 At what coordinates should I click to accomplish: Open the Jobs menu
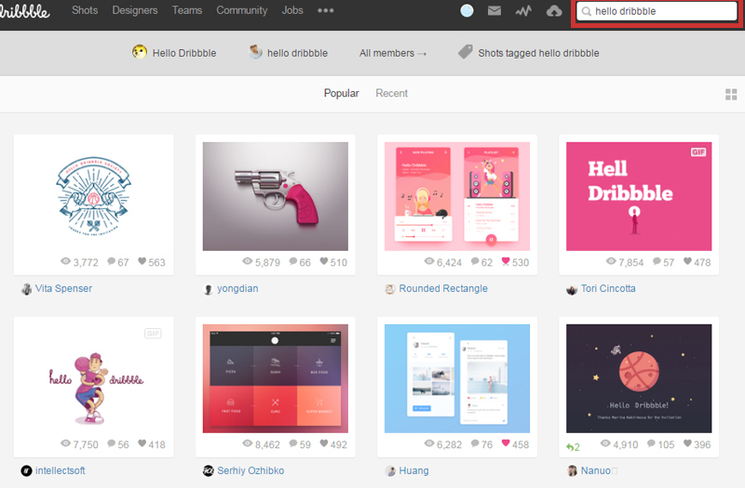pyautogui.click(x=292, y=10)
